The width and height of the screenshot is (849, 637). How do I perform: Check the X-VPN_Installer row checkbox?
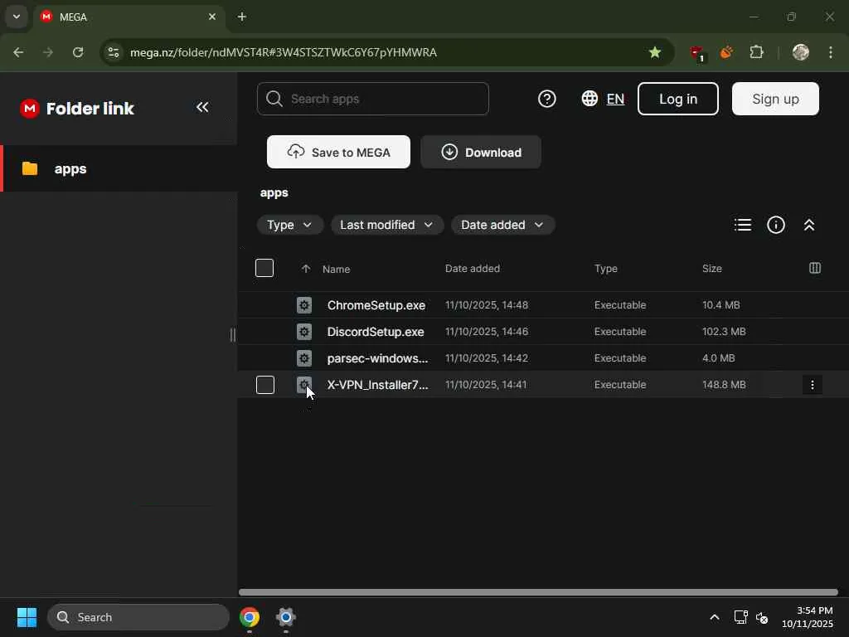coord(265,385)
